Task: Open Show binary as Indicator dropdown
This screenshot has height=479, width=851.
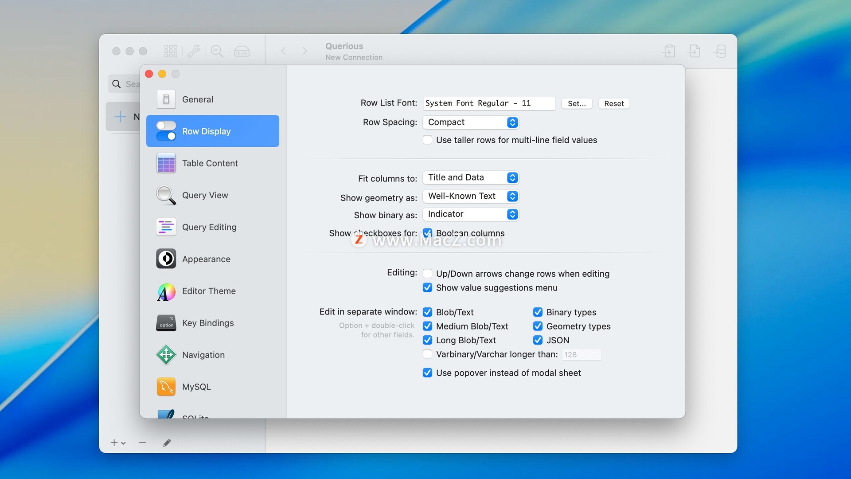Action: pyautogui.click(x=471, y=214)
